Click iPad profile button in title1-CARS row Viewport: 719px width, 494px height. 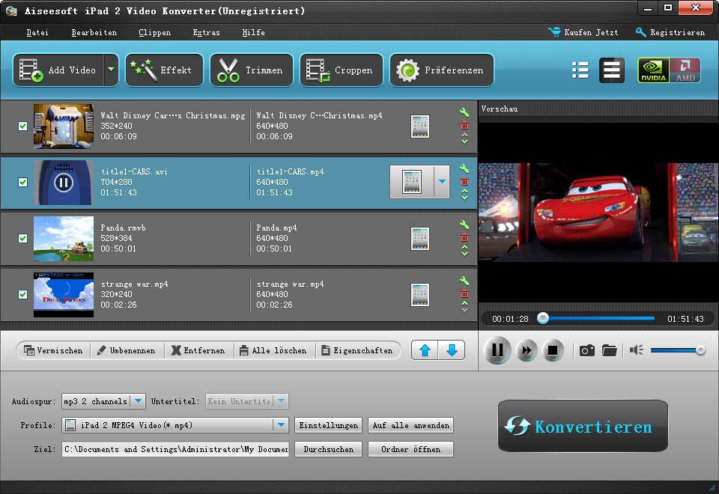pos(412,182)
